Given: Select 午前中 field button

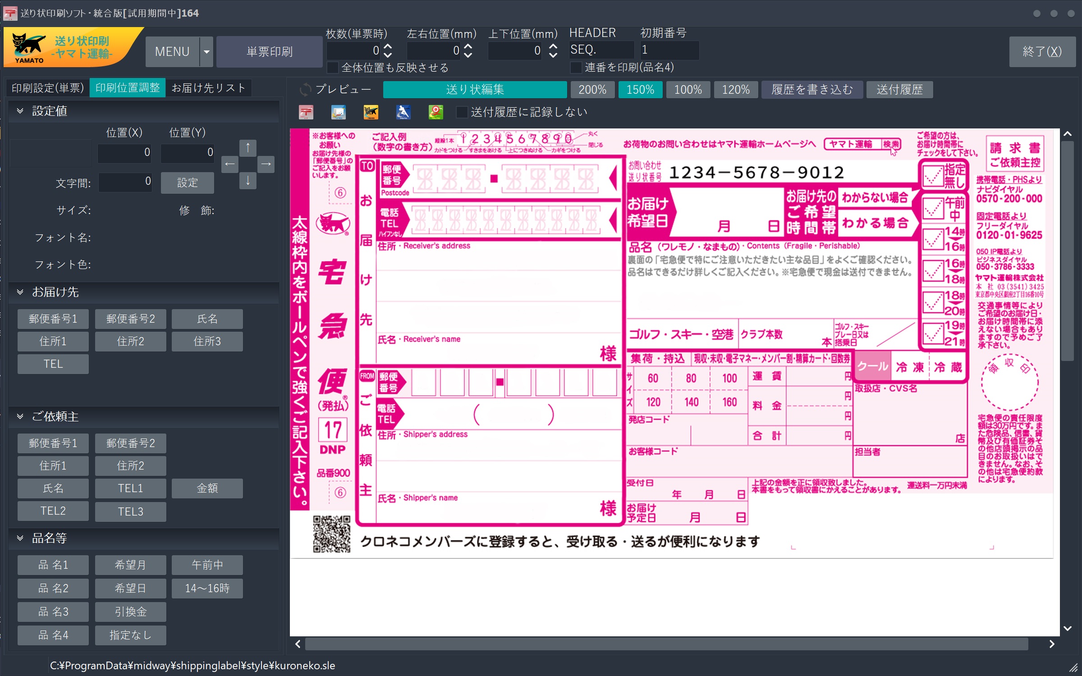Looking at the screenshot, I should point(207,565).
